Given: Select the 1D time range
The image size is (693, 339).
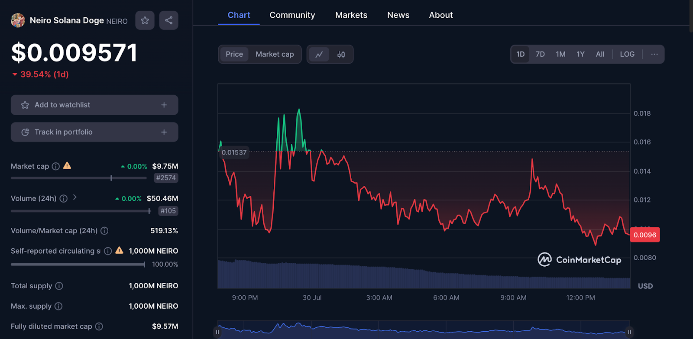Looking at the screenshot, I should pos(521,54).
